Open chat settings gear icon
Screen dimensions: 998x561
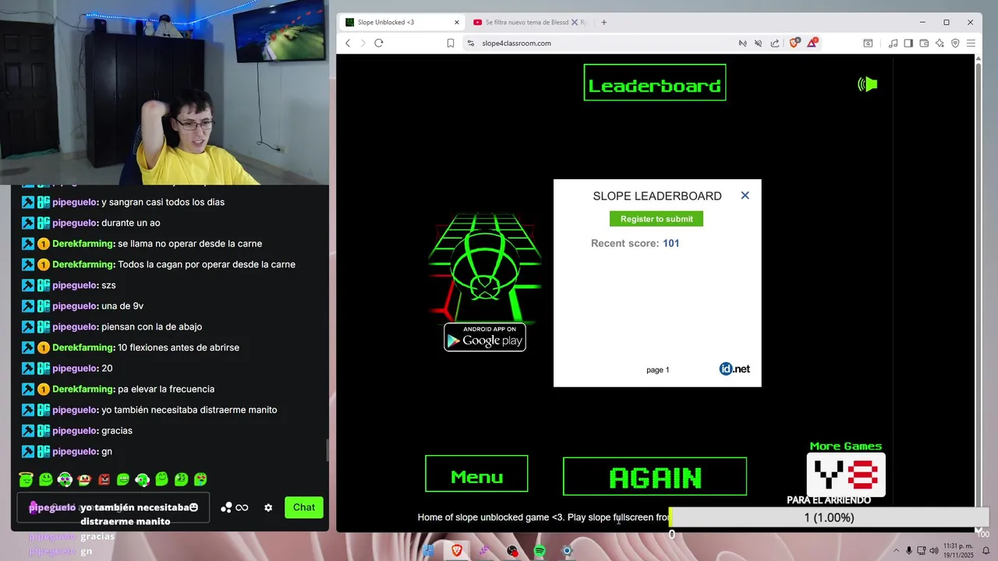[x=268, y=507]
